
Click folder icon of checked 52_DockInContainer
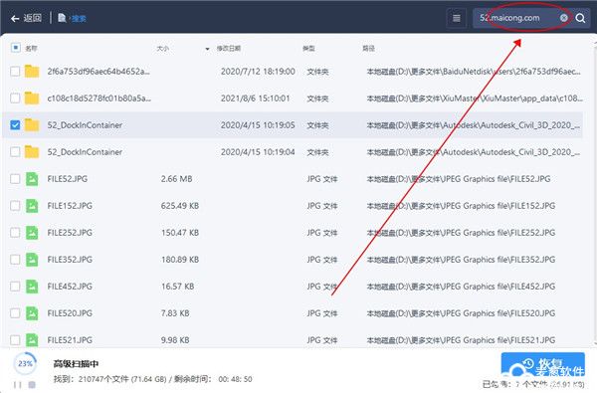(32, 125)
